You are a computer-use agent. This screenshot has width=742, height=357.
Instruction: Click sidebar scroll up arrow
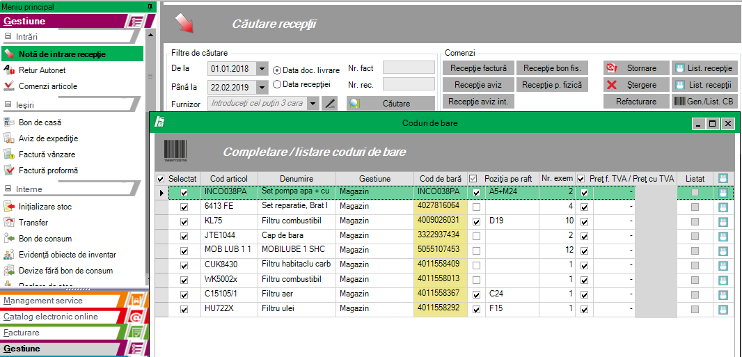(x=150, y=35)
